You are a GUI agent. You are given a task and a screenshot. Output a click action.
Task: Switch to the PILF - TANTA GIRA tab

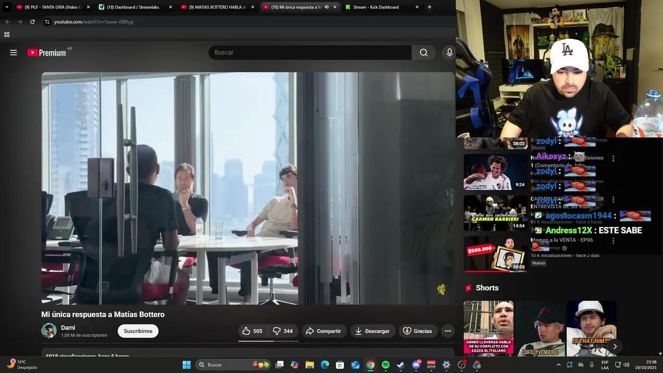click(x=53, y=7)
